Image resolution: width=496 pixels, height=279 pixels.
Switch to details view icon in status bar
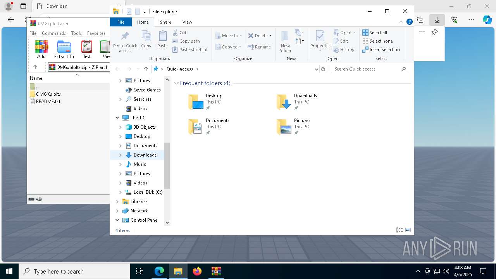click(400, 230)
